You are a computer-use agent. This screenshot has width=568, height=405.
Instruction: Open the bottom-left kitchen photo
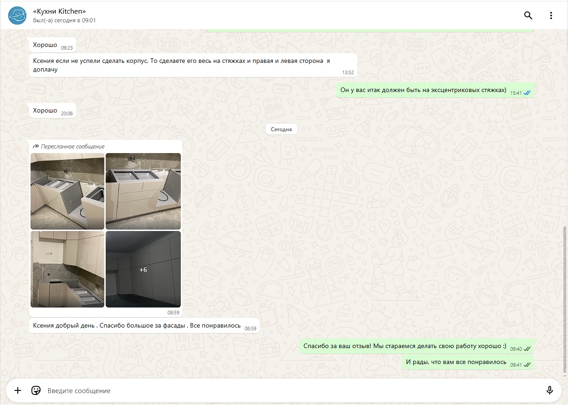67,269
